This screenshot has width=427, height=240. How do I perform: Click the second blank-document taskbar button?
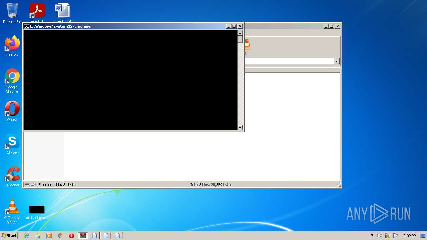click(106, 236)
